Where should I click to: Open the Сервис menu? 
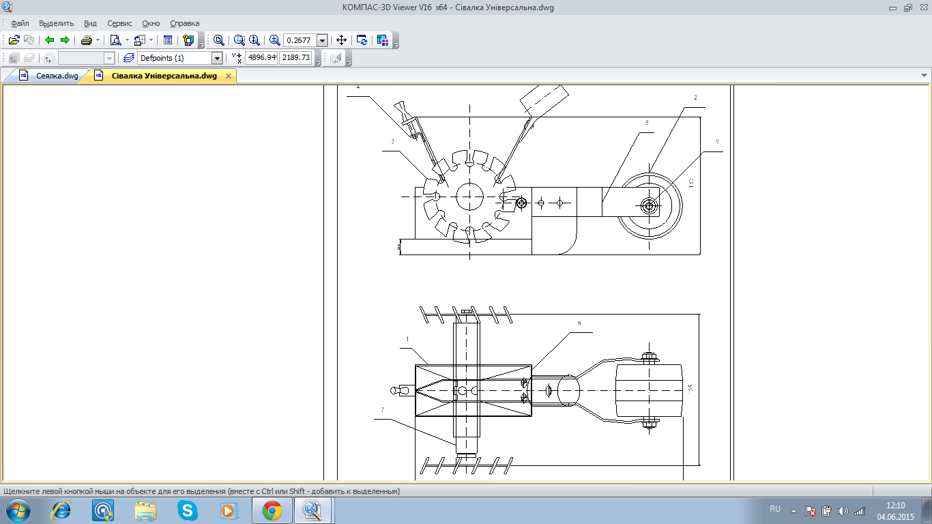(x=119, y=23)
